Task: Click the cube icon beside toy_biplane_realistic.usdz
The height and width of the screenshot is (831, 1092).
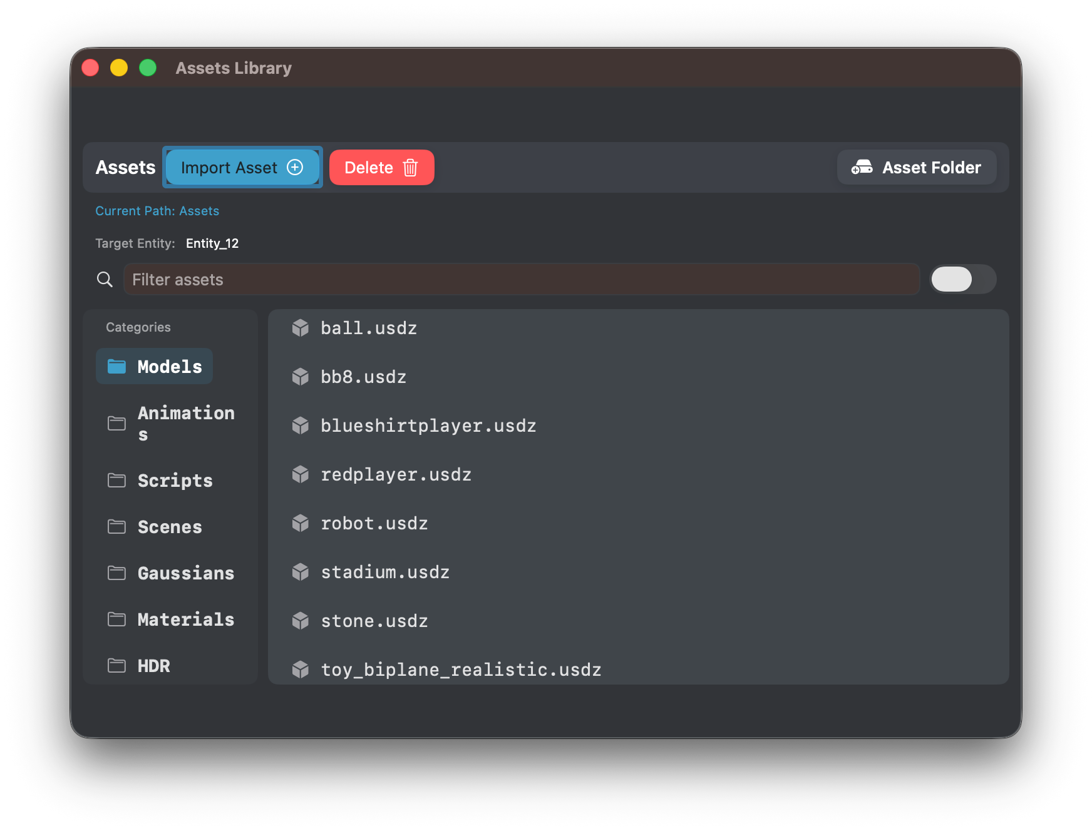Action: tap(301, 669)
